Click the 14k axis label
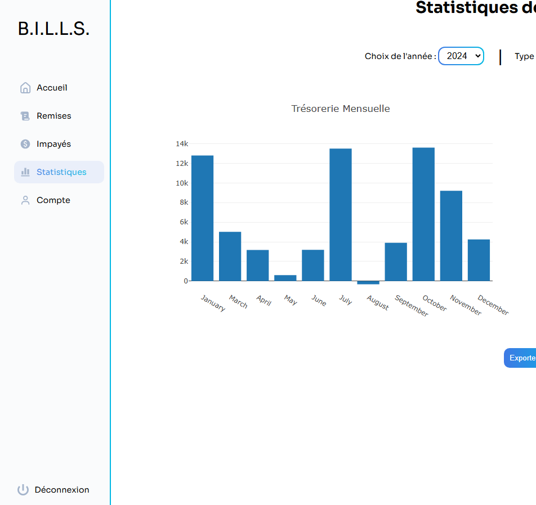Viewport: 536px width, 505px height. click(x=182, y=144)
